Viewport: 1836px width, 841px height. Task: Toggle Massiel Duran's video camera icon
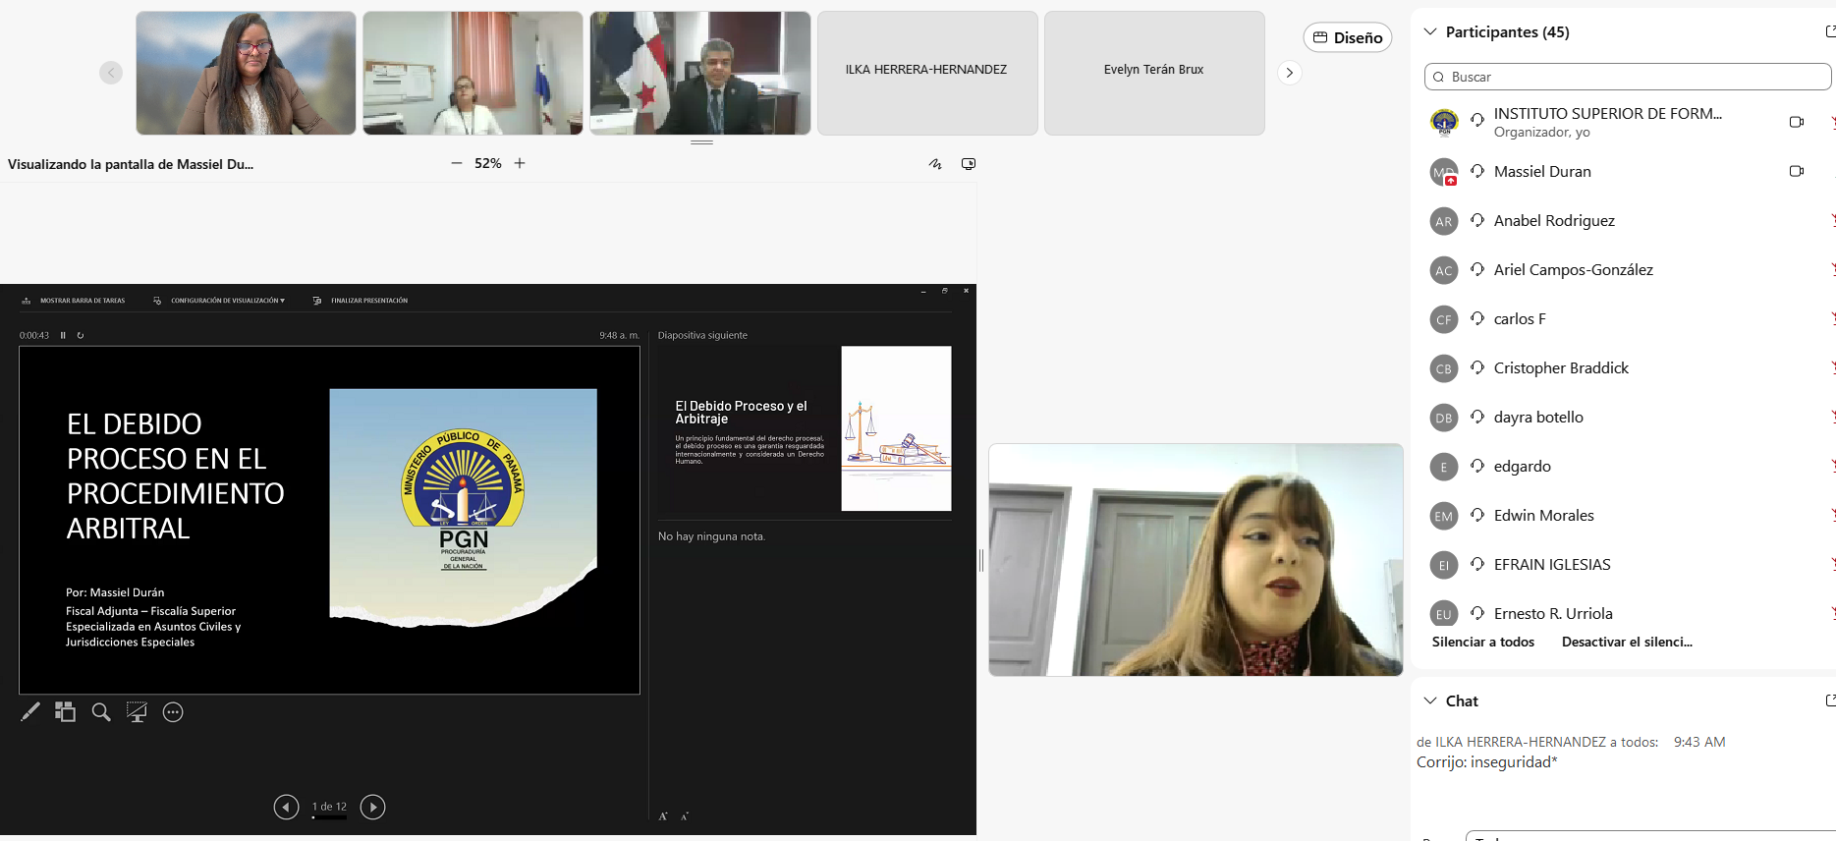pos(1796,171)
